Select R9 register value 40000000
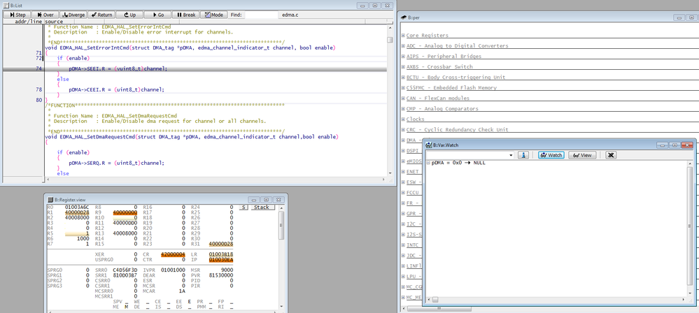The width and height of the screenshot is (699, 313). point(125,212)
